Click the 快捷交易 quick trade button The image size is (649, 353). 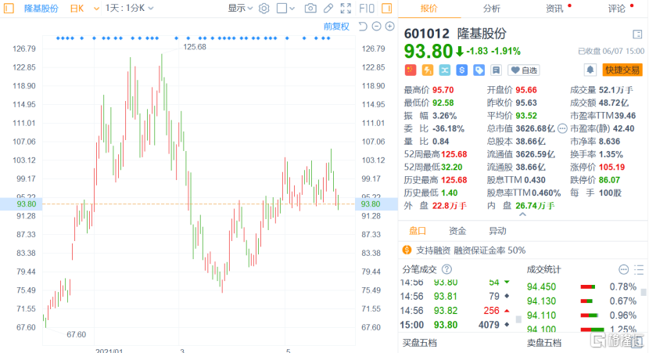tap(622, 70)
